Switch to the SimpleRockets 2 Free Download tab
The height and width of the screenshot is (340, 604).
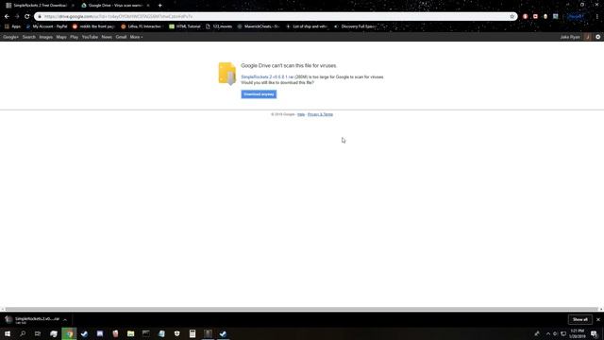pos(40,6)
